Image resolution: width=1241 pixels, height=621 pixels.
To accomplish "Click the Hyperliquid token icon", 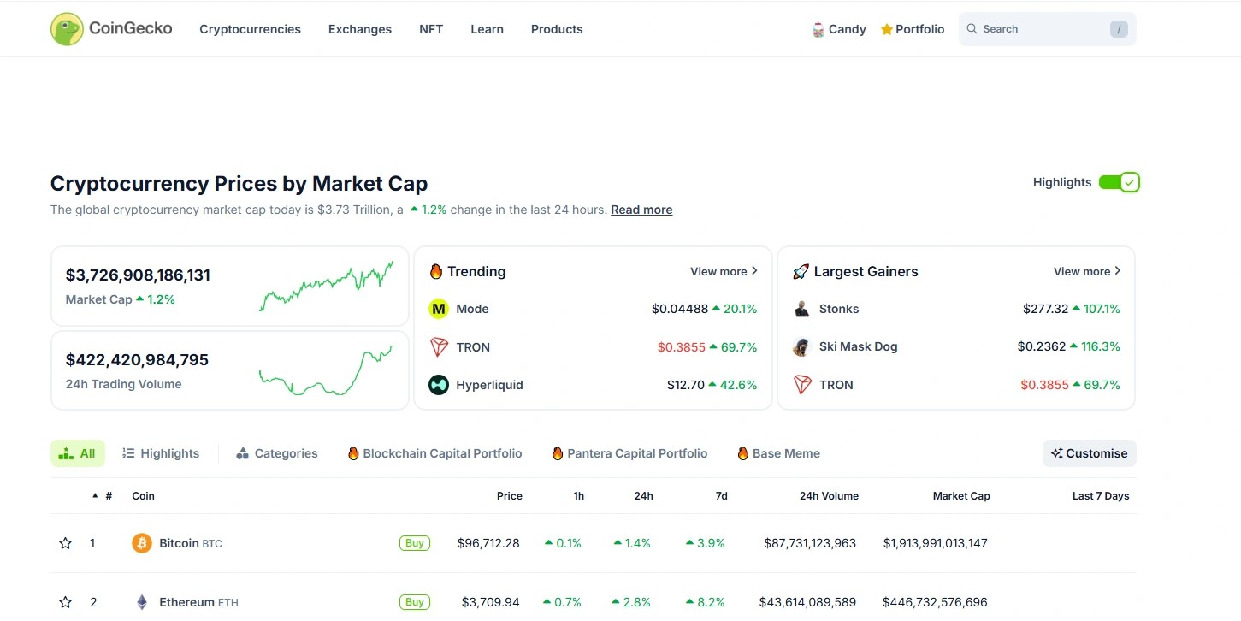I will pos(439,385).
